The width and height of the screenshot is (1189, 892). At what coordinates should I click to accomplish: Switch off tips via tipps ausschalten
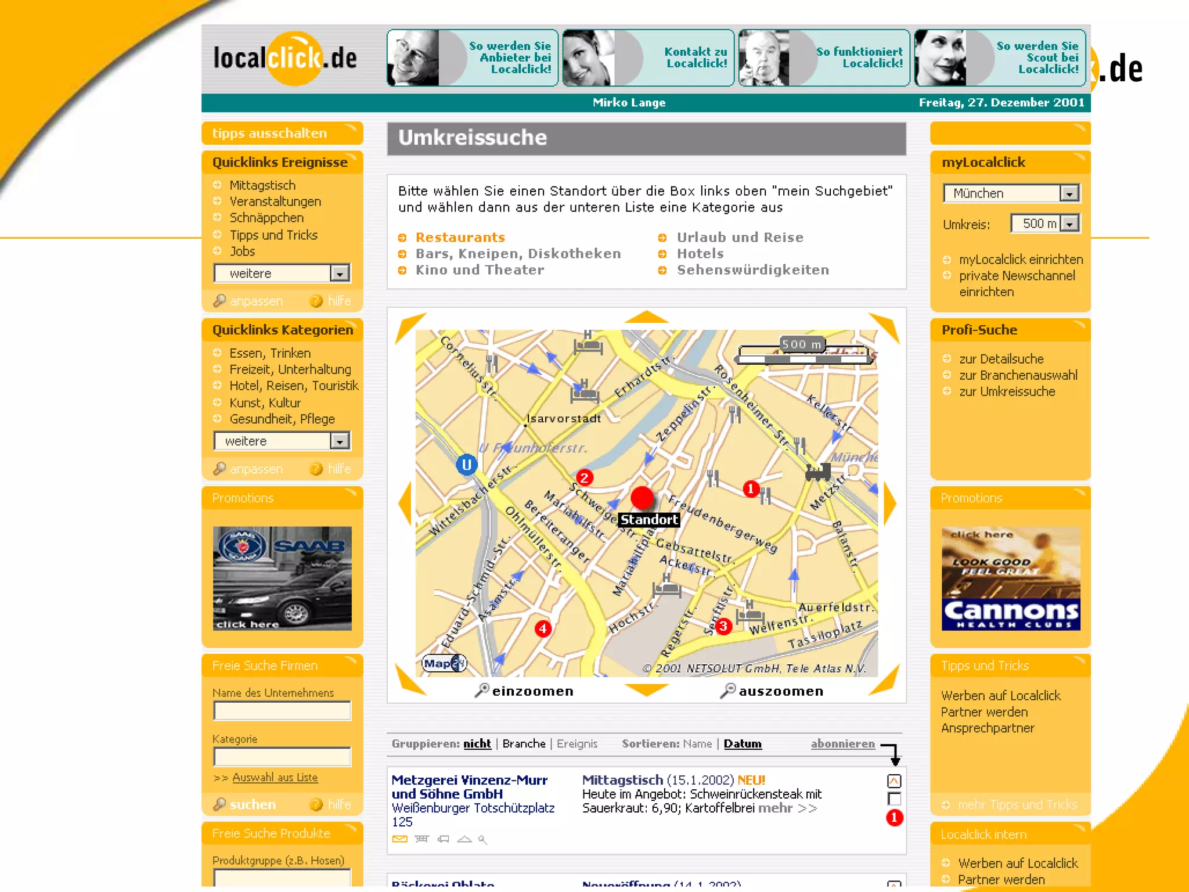pyautogui.click(x=269, y=133)
